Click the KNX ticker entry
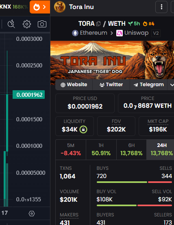 (x=14, y=7)
